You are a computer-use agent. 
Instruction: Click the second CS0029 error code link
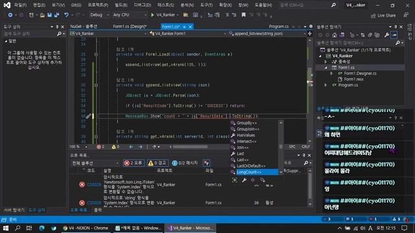[x=94, y=203]
